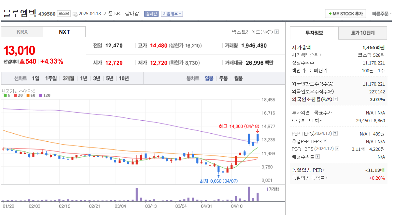
Task: Click 거래량 value 1,946,480
Action: pyautogui.click(x=254, y=46)
